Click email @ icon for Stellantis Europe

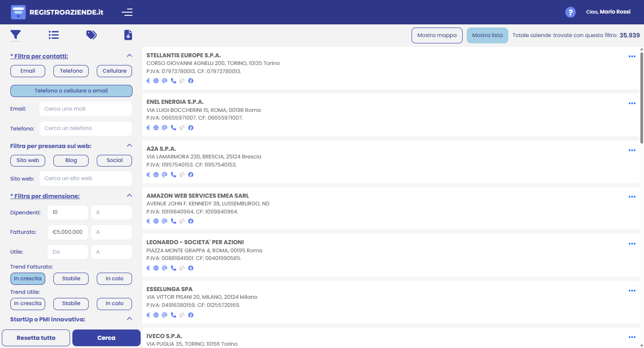click(x=165, y=81)
